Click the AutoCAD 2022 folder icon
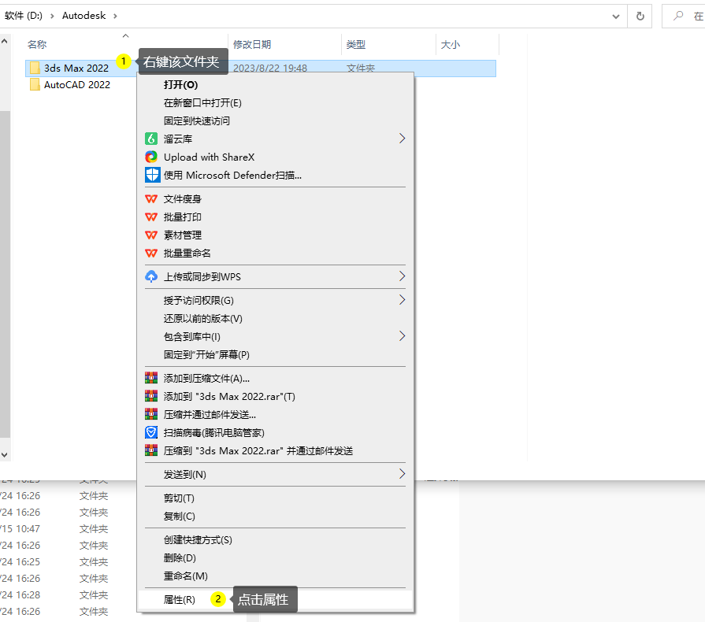 (x=35, y=84)
